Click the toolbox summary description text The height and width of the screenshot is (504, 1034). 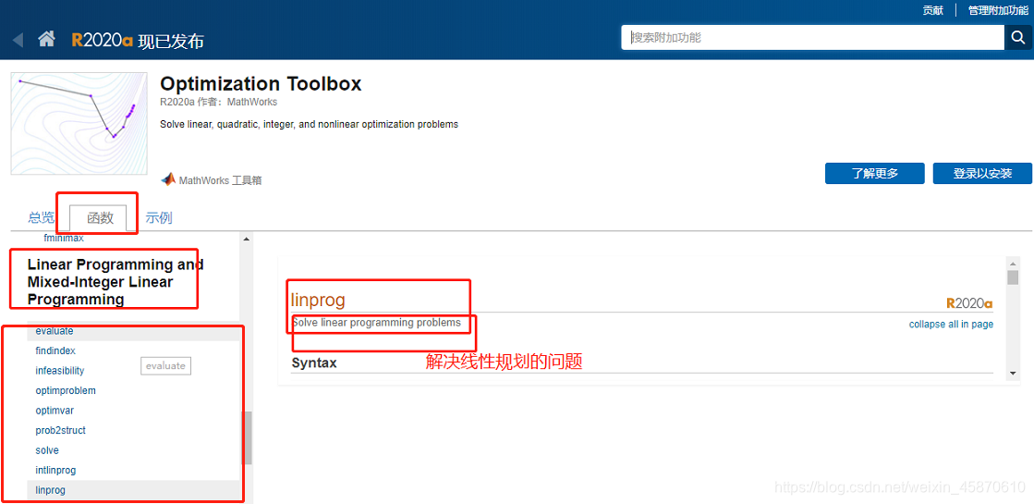point(310,124)
